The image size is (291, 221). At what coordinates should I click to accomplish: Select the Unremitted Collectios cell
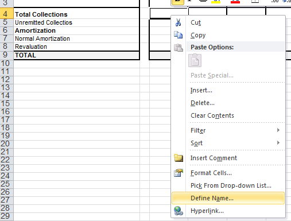point(76,22)
